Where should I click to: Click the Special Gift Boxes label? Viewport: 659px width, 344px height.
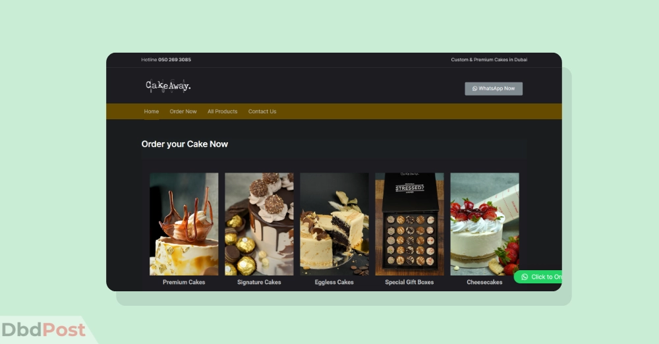click(409, 282)
